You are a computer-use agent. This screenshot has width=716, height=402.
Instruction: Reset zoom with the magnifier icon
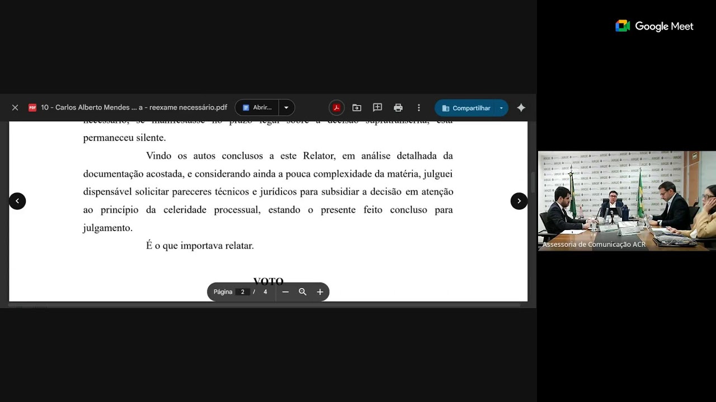coord(303,292)
